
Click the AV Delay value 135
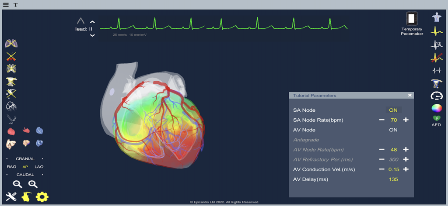[394, 179]
